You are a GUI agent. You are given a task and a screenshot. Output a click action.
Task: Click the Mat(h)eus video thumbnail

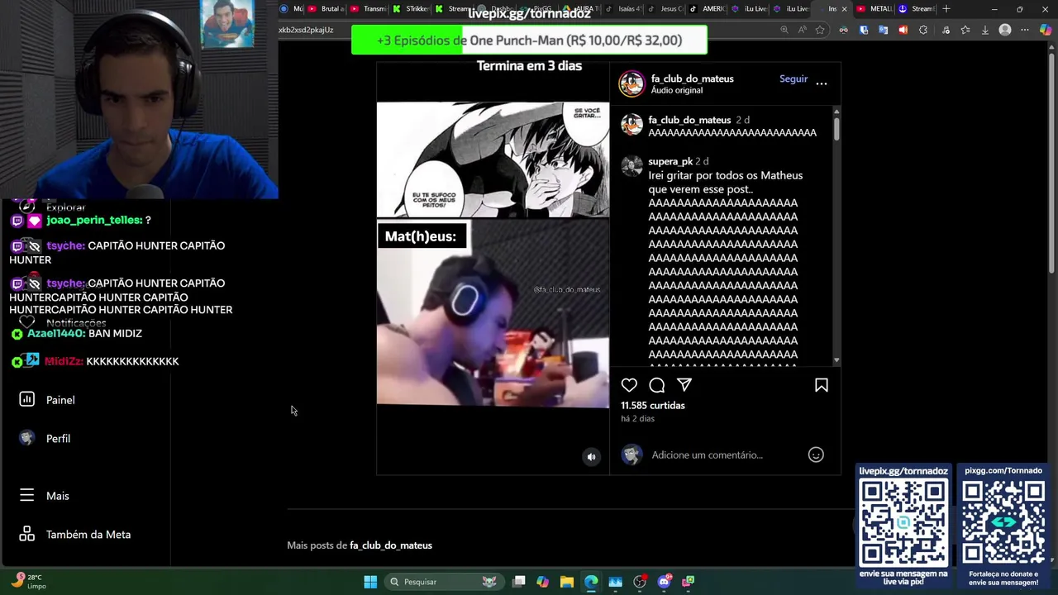click(493, 313)
